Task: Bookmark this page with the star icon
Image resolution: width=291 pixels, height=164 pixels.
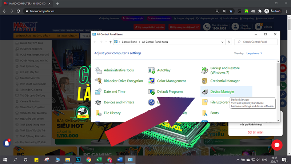Action: (231, 11)
